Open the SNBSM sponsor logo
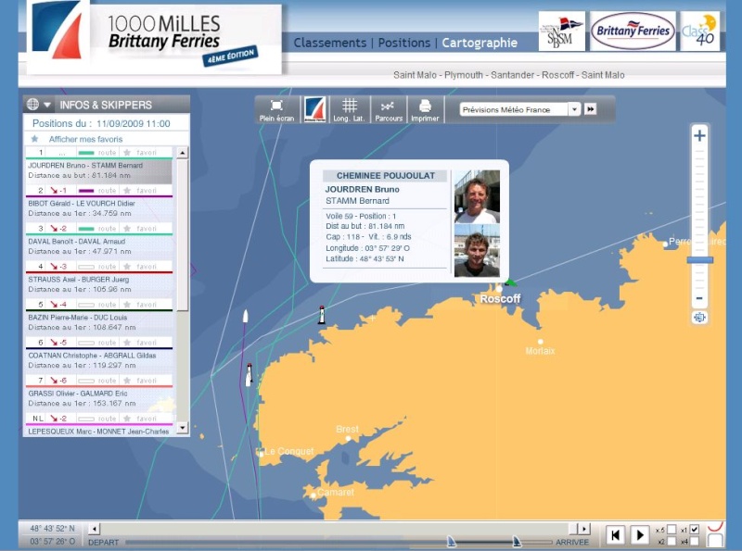742x551 pixels. [562, 31]
